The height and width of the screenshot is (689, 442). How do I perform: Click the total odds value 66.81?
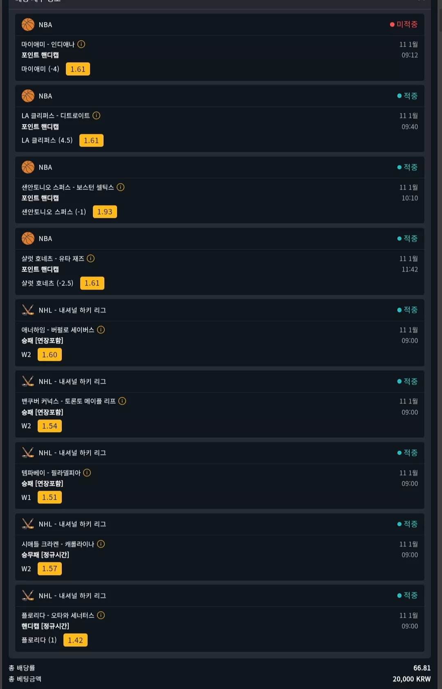click(422, 668)
